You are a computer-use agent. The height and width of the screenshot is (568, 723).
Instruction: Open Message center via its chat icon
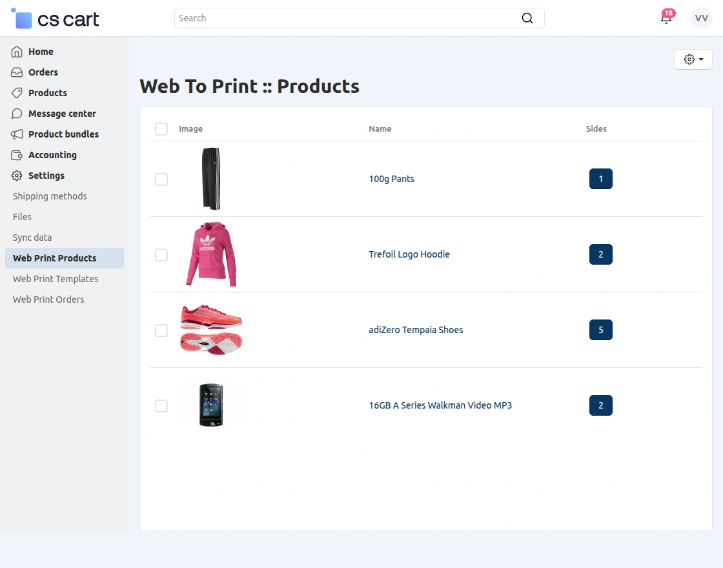point(17,114)
